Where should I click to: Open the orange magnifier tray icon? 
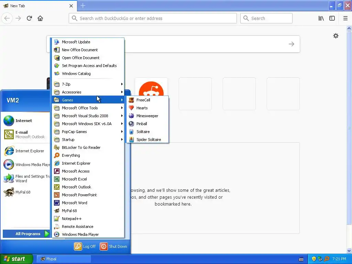tap(327, 259)
